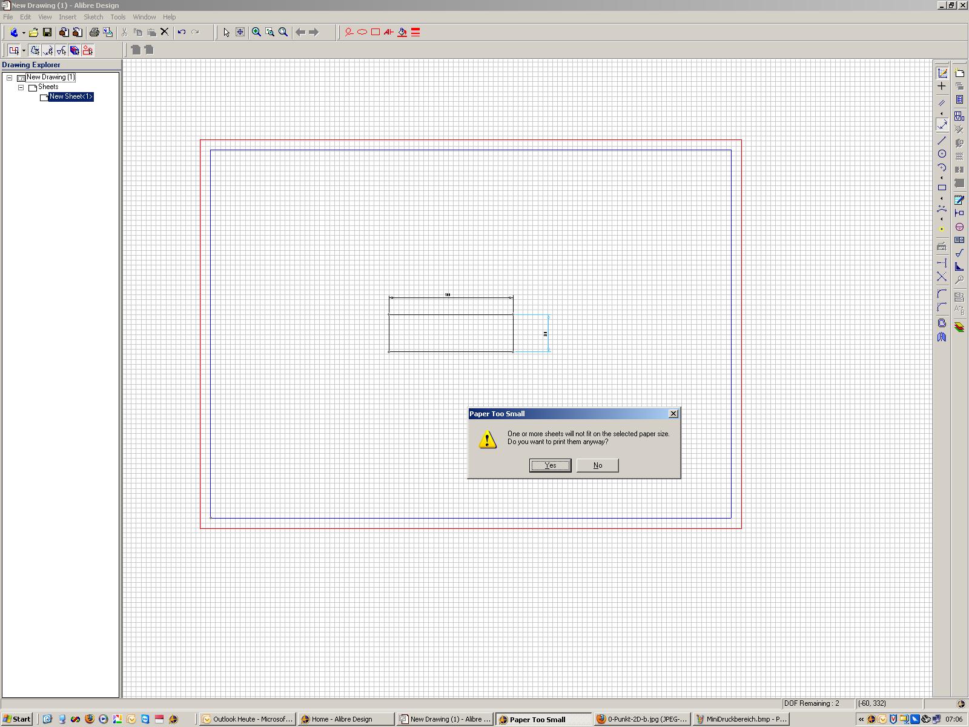Toggle the dimension tool on right toolbar

point(942,124)
